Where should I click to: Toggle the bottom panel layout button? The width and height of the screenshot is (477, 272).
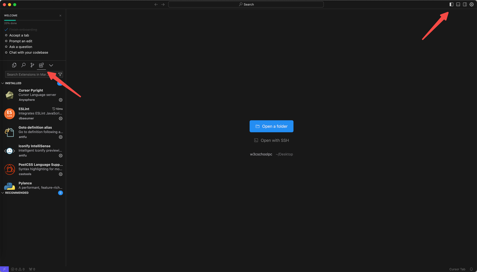click(458, 4)
